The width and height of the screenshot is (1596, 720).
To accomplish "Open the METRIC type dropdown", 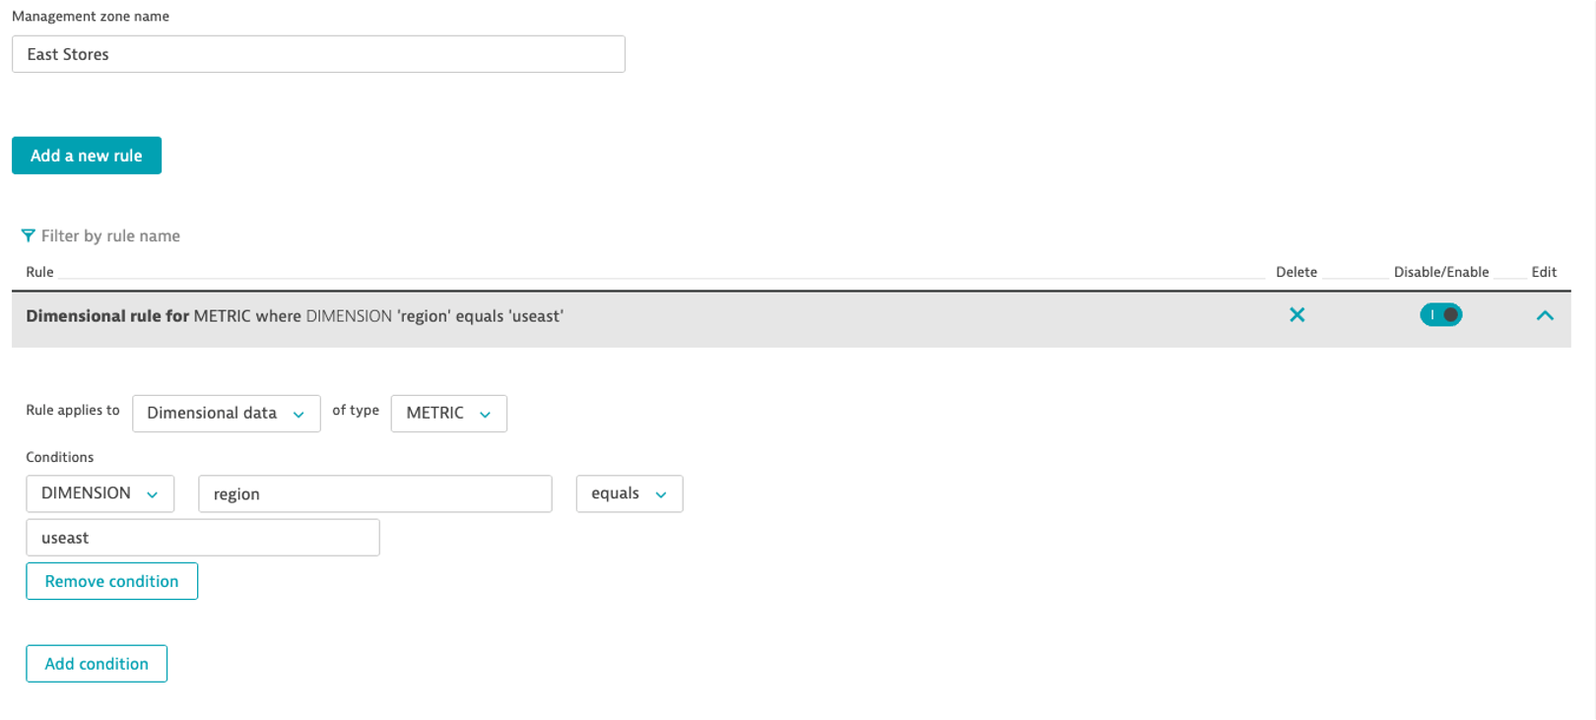I will click(x=449, y=414).
